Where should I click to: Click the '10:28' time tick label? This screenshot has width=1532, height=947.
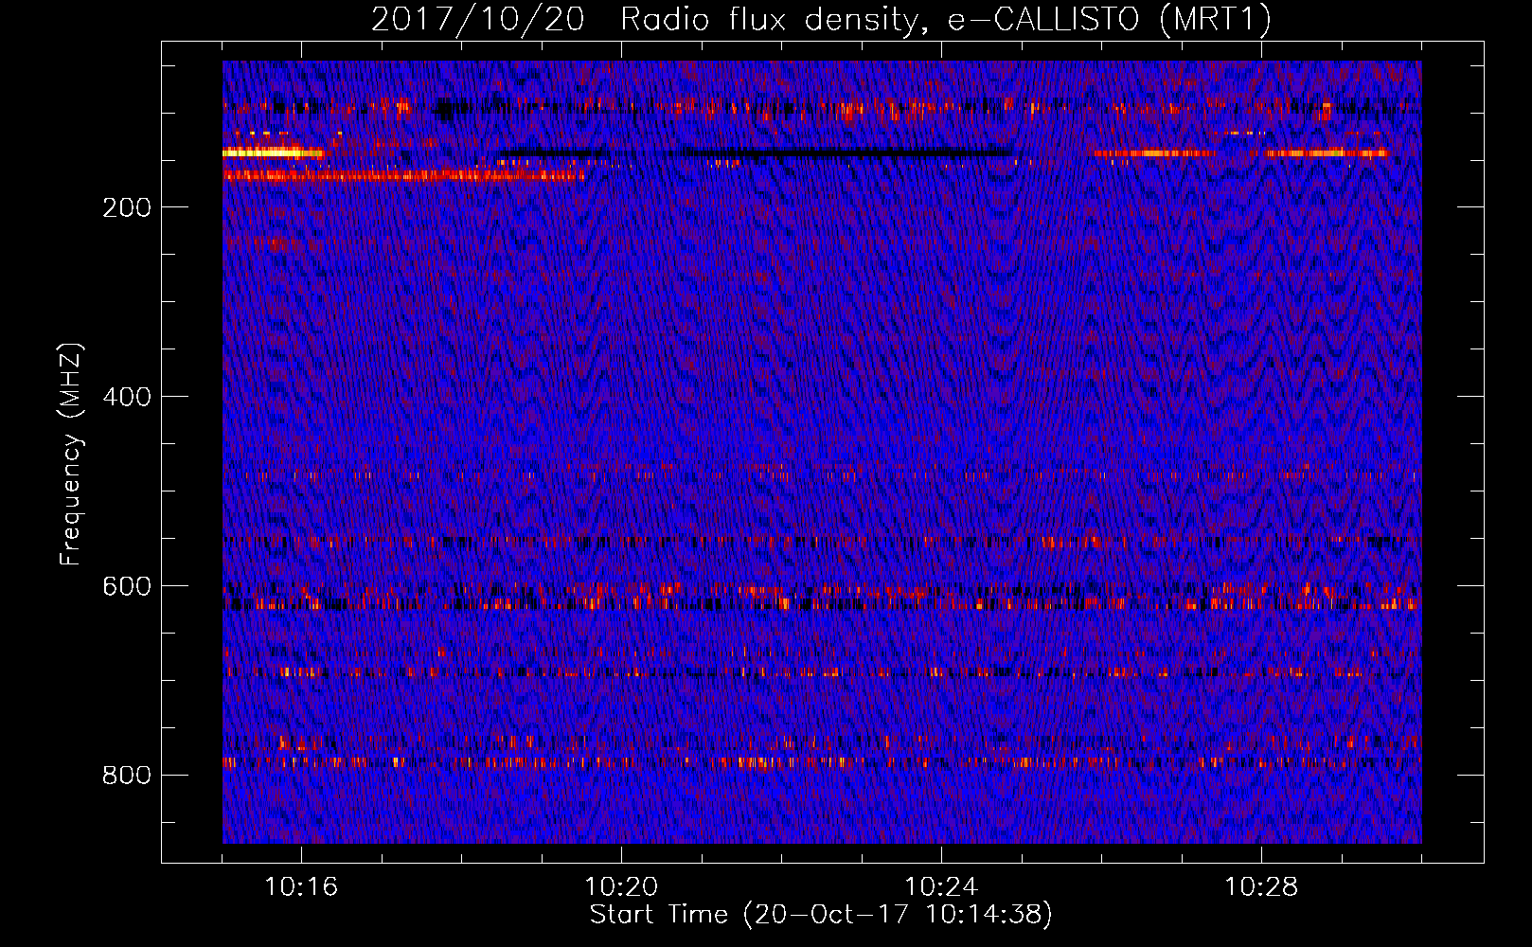point(1261,887)
